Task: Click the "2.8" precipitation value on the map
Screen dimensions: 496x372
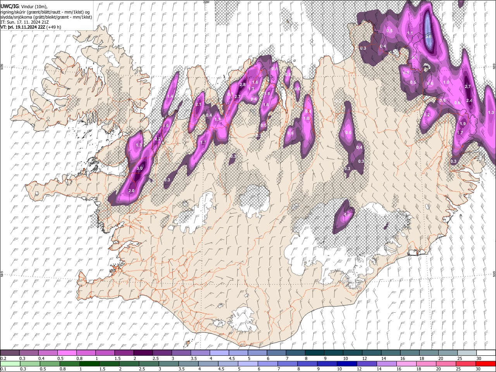Action: coord(243,84)
